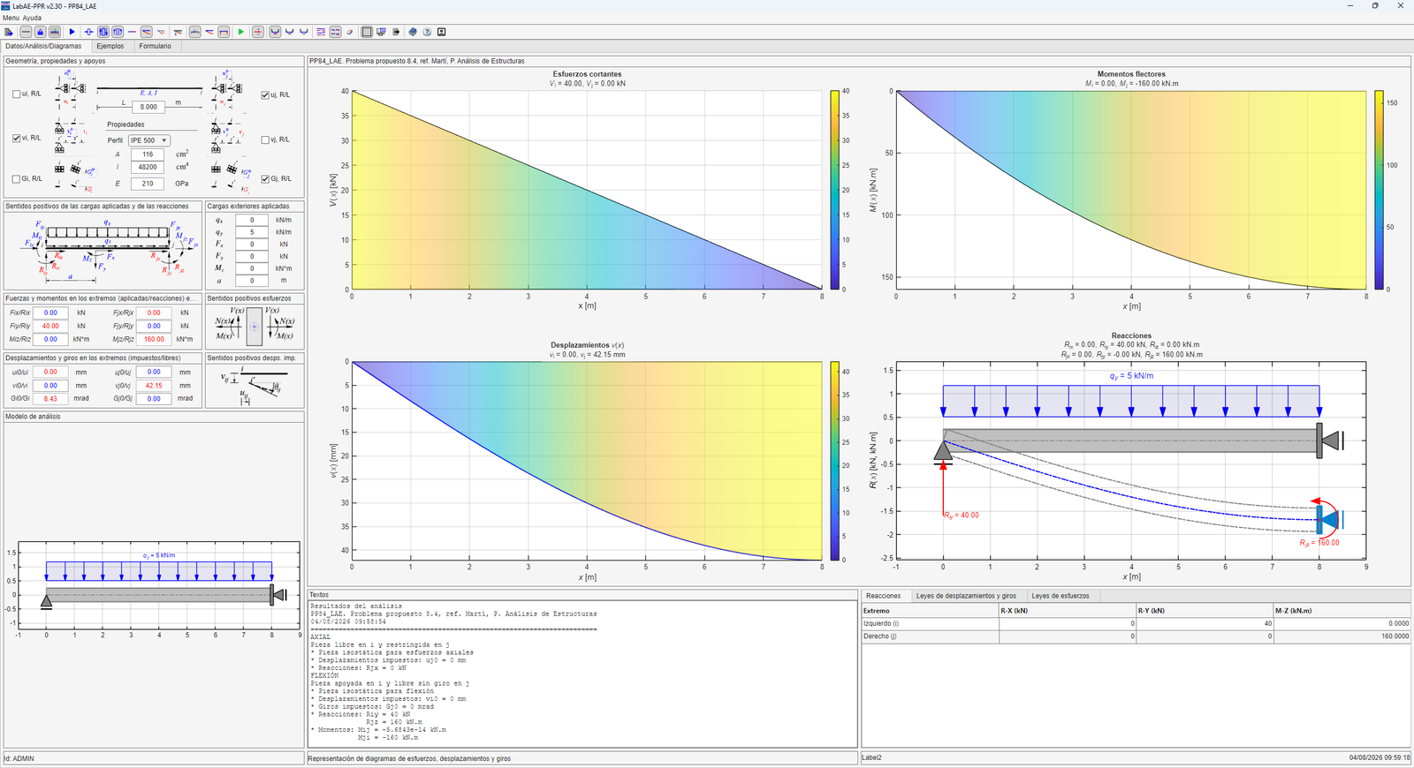The image size is (1414, 768).
Task: Switch to the Ejemplos tab
Action: point(110,46)
